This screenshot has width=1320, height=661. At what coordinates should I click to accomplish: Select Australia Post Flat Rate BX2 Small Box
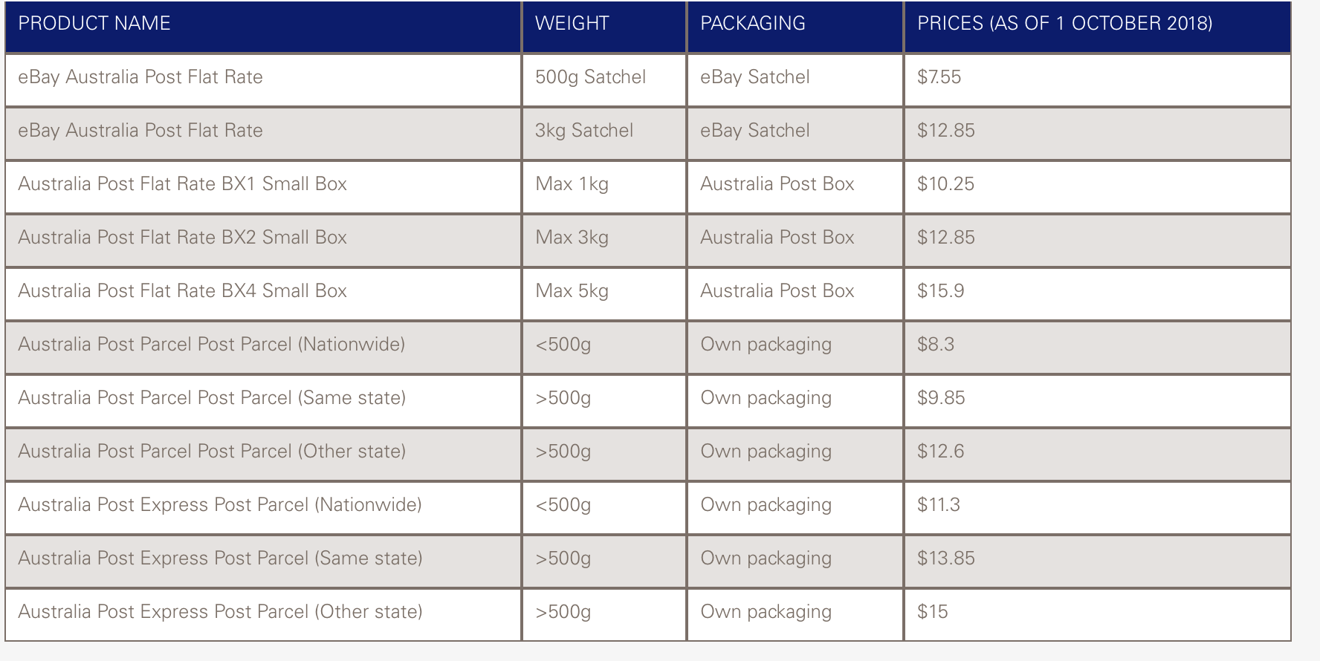182,238
